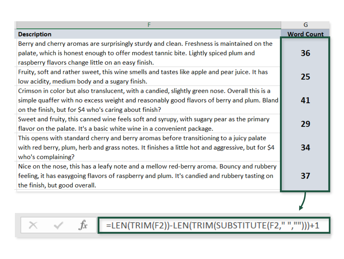This screenshot has height=259, width=344.
Task: Open Insert Function via the fx icon
Action: pos(83,225)
